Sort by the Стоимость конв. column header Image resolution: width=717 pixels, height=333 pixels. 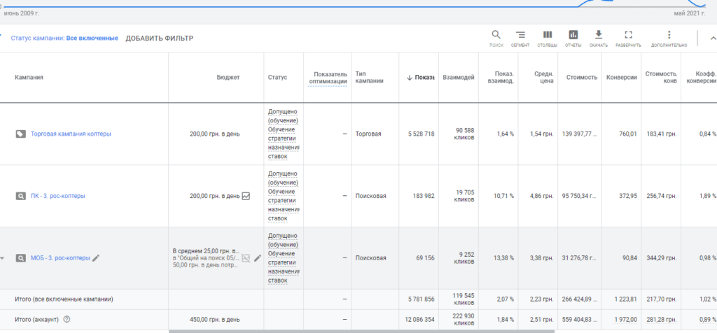661,77
